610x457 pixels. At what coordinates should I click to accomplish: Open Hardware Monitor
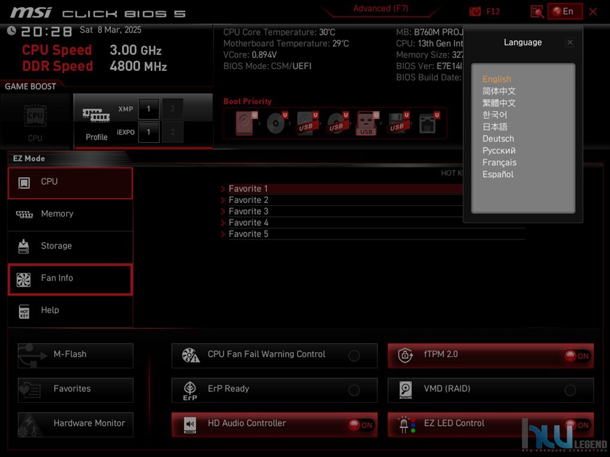coord(76,425)
